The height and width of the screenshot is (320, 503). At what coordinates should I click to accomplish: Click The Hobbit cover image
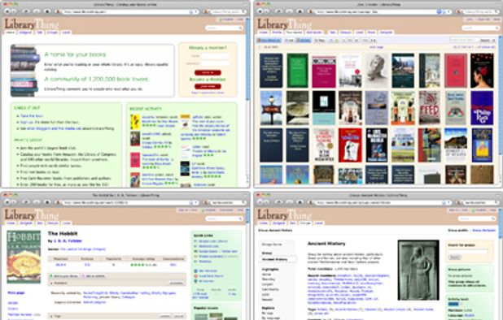pyautogui.click(x=24, y=257)
